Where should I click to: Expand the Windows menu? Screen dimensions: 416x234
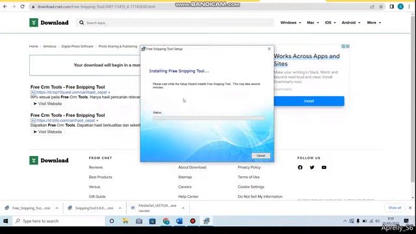pos(291,23)
